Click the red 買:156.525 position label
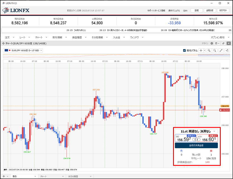The image size is (233, 179). 225,110
